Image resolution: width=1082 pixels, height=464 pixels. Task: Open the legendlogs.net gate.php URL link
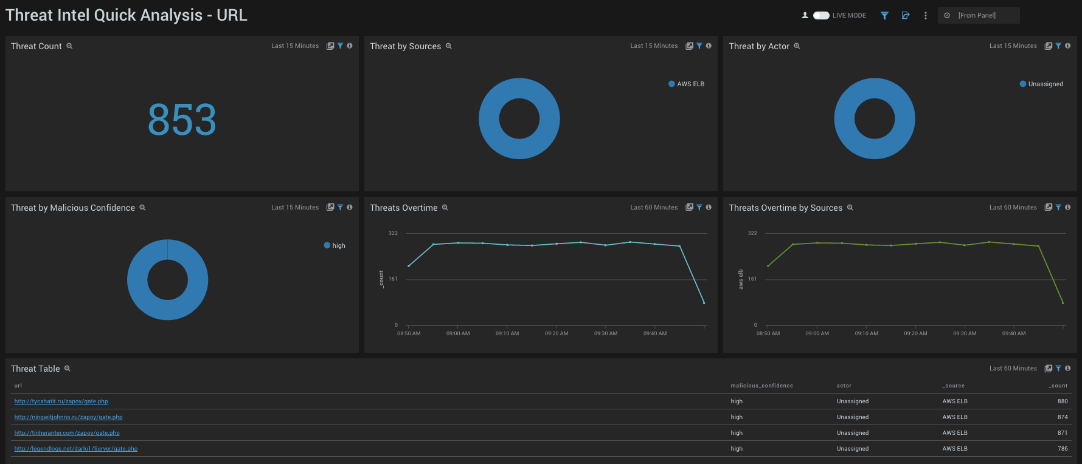click(x=76, y=449)
